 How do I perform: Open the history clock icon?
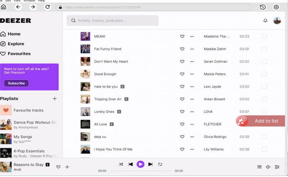point(263,7)
